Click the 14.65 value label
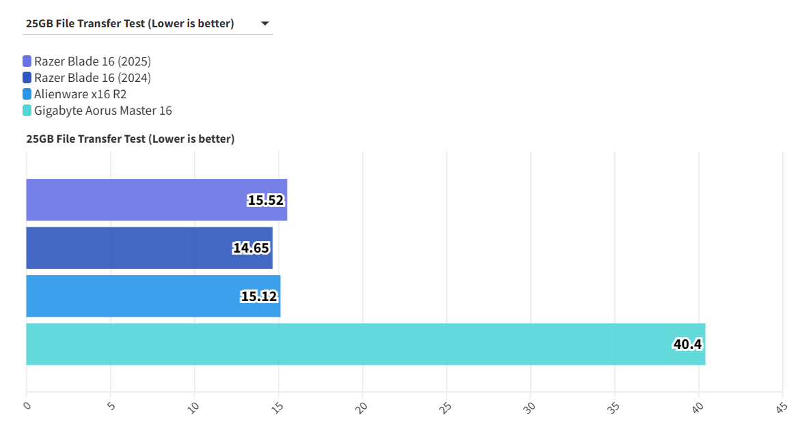Image resolution: width=802 pixels, height=426 pixels. [251, 248]
